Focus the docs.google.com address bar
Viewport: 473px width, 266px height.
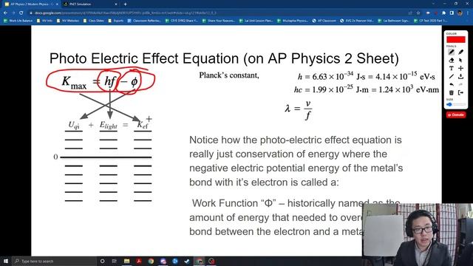(x=220, y=13)
